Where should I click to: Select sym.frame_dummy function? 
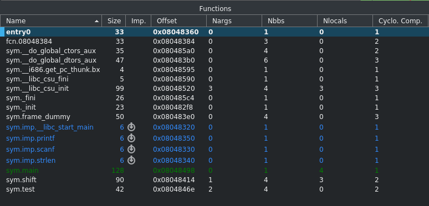coord(38,117)
